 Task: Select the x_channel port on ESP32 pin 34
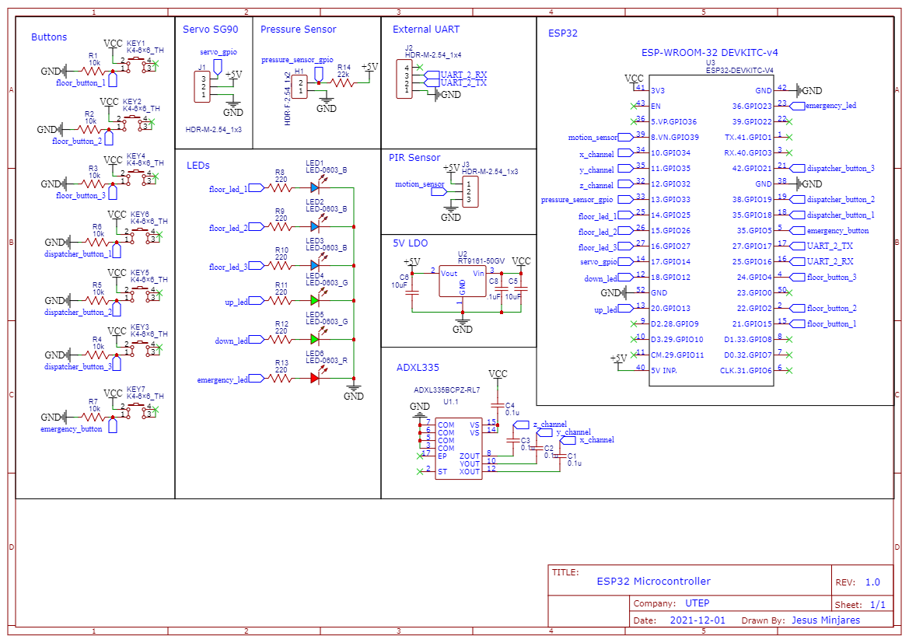605,154
